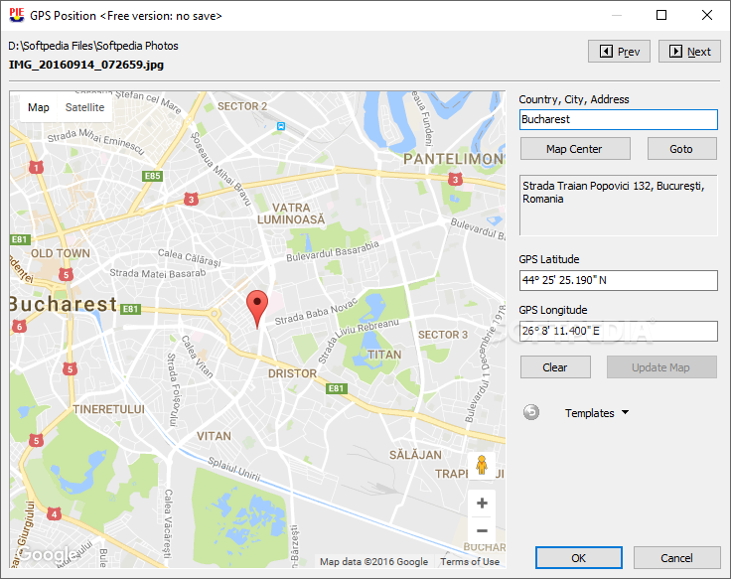The image size is (731, 579).
Task: Zoom out the map with minus icon
Action: coord(482,530)
